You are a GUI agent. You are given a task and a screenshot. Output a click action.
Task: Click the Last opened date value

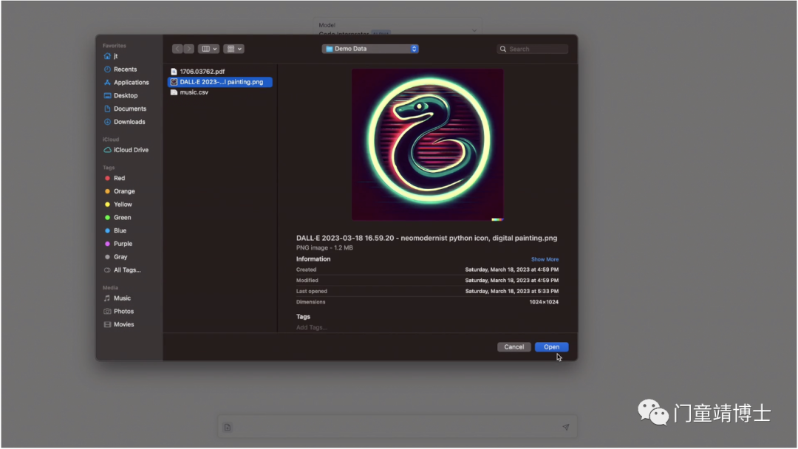(x=511, y=292)
